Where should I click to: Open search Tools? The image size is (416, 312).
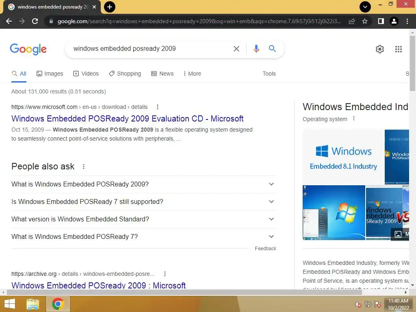pyautogui.click(x=269, y=74)
